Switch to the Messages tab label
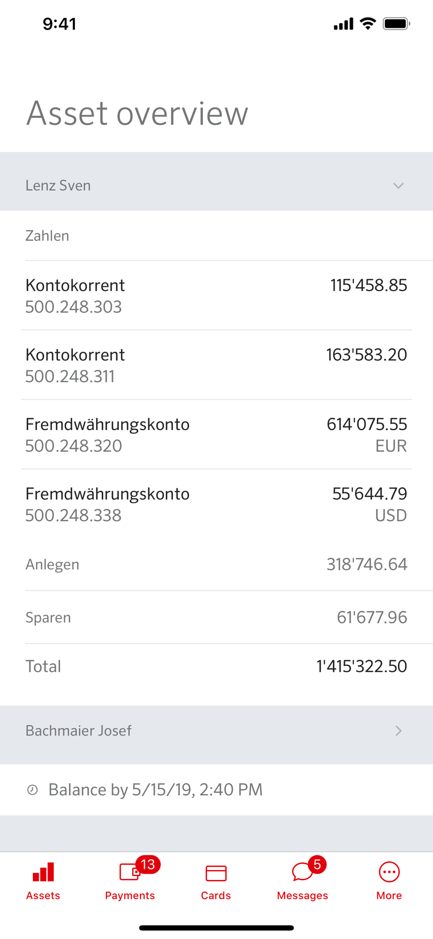 click(x=302, y=895)
